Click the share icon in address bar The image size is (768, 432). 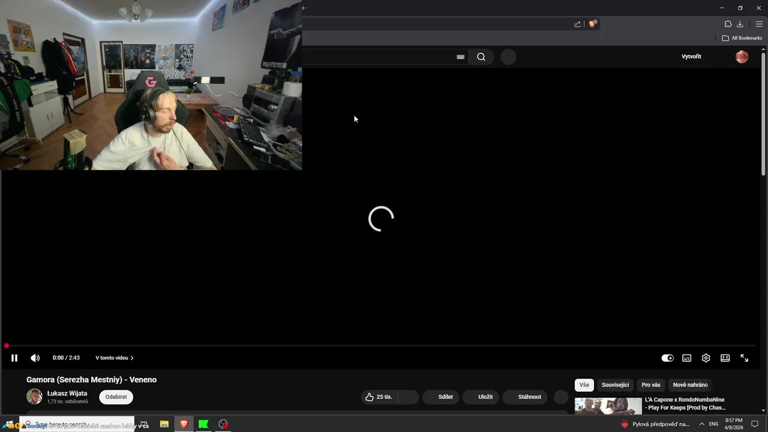[x=577, y=24]
